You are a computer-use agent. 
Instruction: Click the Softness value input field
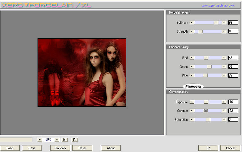pos(233,22)
